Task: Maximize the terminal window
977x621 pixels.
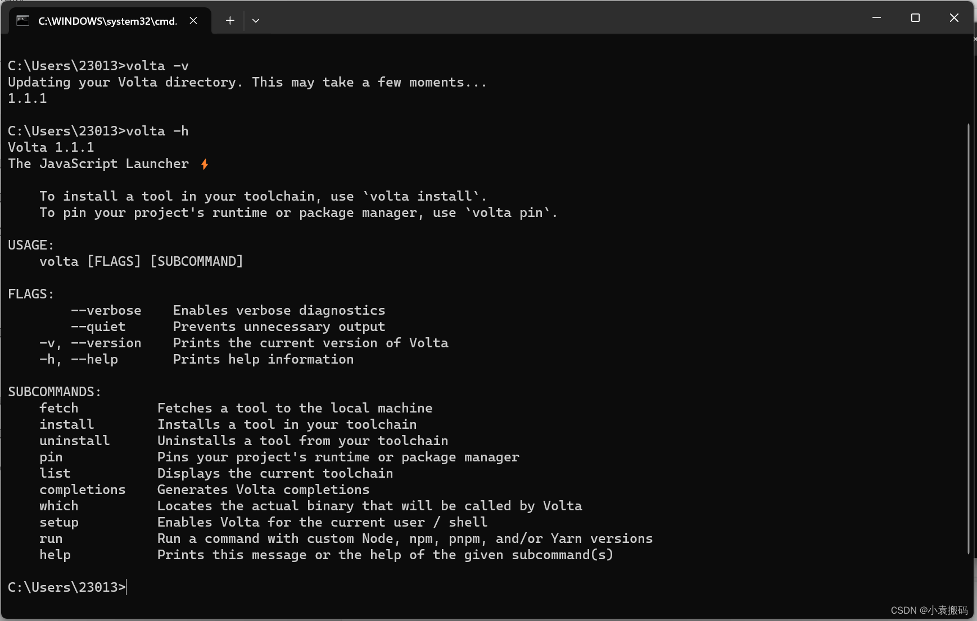Action: 915,18
